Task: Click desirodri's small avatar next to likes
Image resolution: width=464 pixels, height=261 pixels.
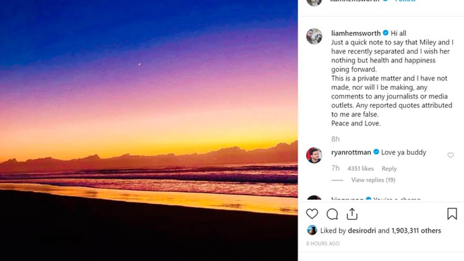Action: click(x=312, y=230)
